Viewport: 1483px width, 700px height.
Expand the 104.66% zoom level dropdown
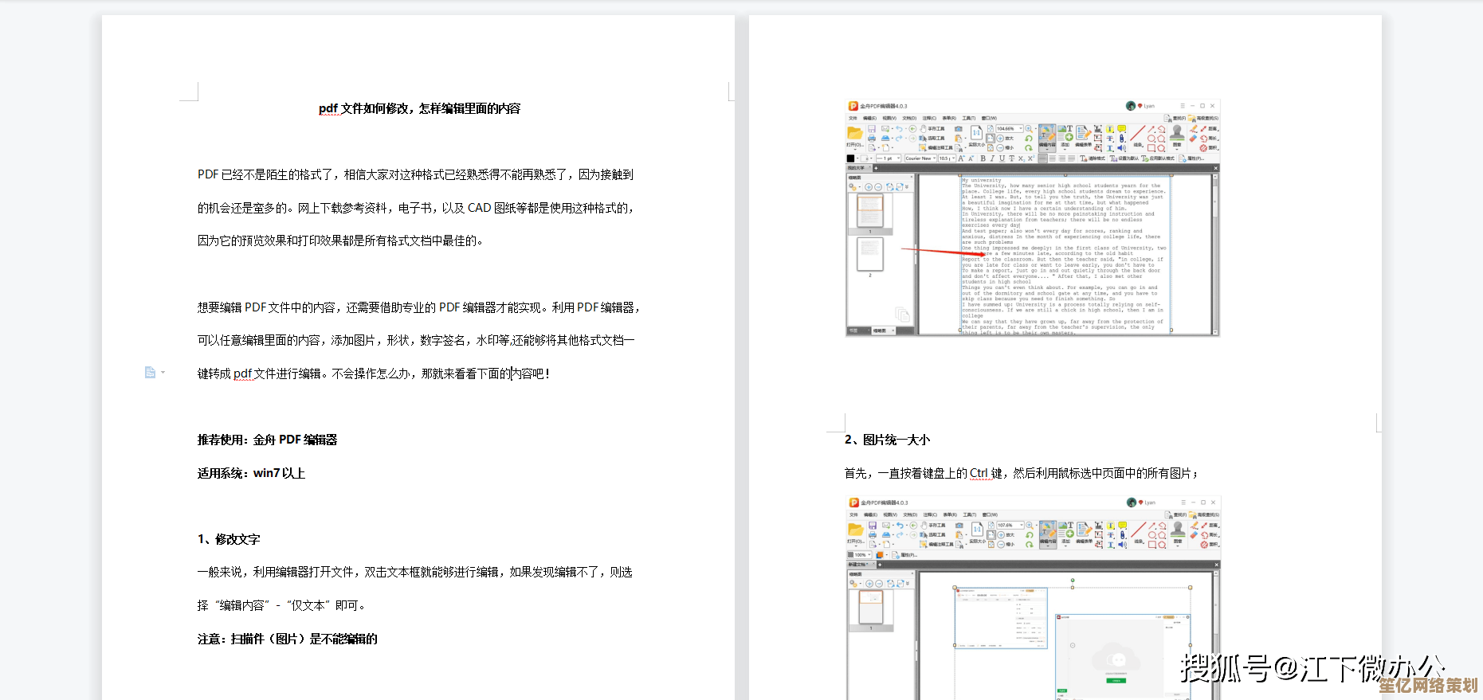pos(1020,128)
